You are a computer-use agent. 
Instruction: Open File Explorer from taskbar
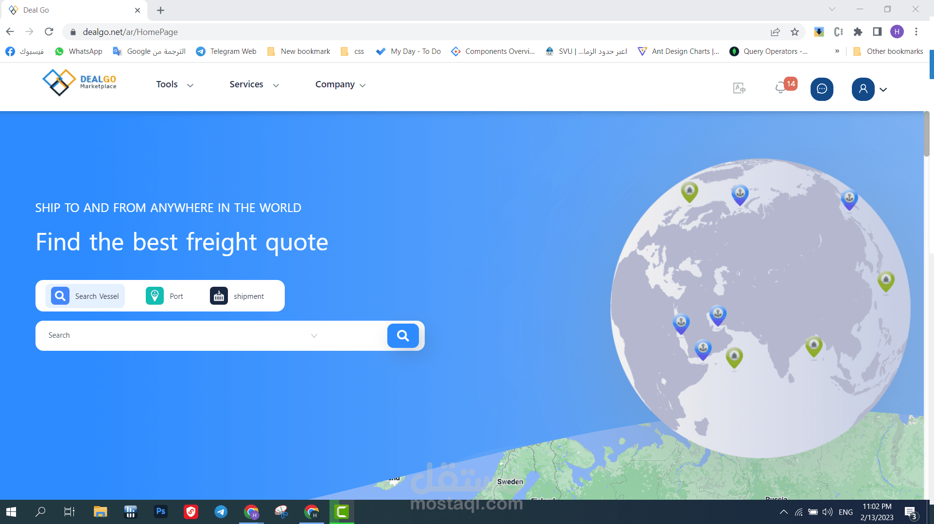tap(100, 512)
